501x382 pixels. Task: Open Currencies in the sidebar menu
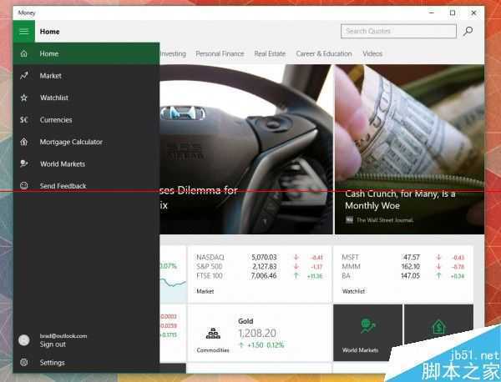click(x=86, y=119)
